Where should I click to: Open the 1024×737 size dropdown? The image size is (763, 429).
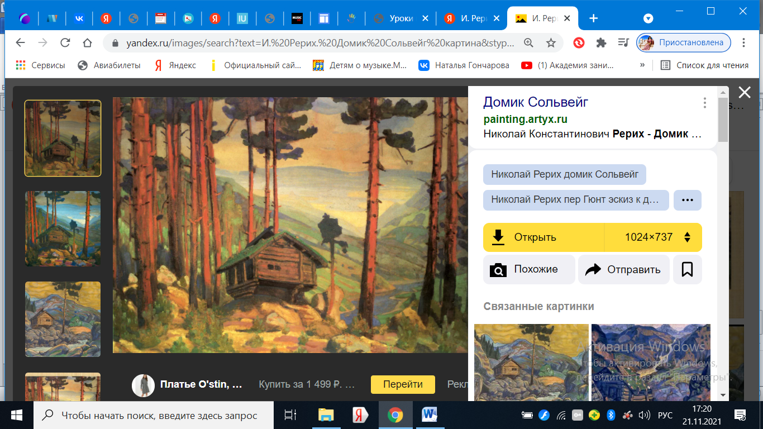click(654, 237)
